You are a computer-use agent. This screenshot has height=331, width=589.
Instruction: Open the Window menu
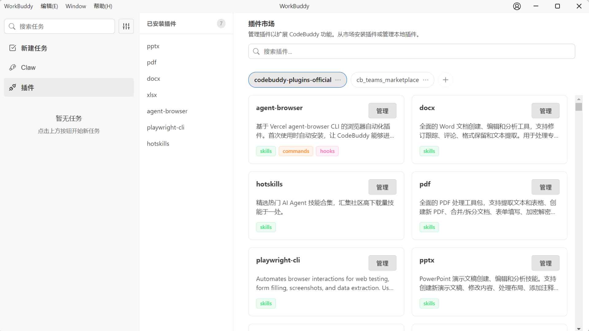point(75,6)
